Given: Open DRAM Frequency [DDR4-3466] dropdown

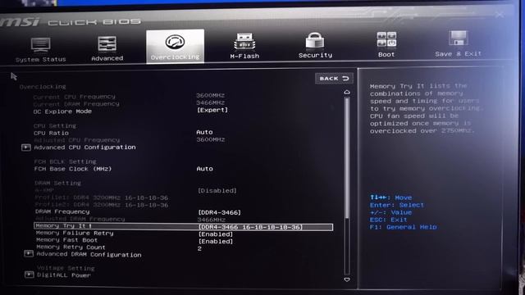Looking at the screenshot, I should (x=219, y=212).
